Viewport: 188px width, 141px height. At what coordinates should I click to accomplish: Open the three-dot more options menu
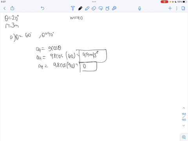(x=177, y=8)
